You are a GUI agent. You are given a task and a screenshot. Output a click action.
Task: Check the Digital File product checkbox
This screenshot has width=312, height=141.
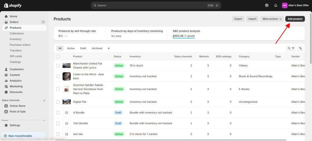58,102
